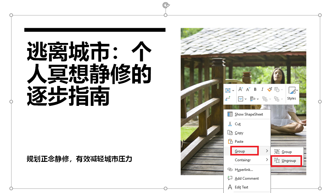This screenshot has width=332, height=193.
Task: Click the Edit Text letter A icon
Action: 230,187
